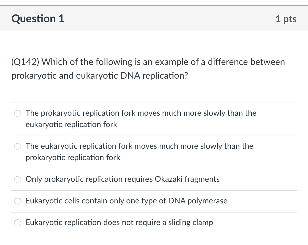Image resolution: width=308 pixels, height=245 pixels.
Task: Choose the eukaryotic fork moves more slowly option
Action: point(18,146)
